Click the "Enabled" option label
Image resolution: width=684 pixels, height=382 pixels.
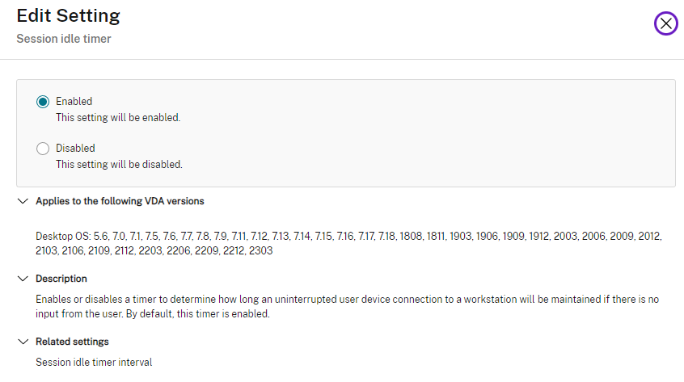(74, 102)
